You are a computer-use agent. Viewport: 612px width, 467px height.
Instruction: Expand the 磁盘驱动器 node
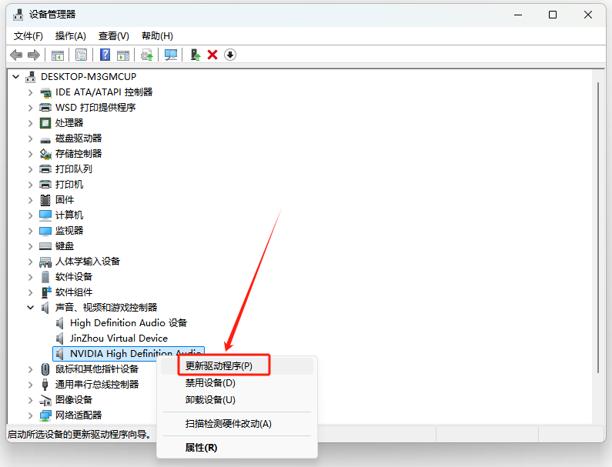coord(31,138)
